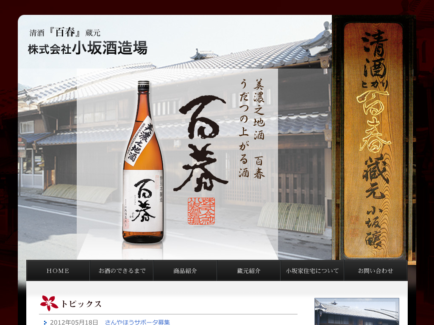Viewport: 434px width, 325px height.
Task: Click the 2012年05月18日 topic date
Action: [74, 322]
